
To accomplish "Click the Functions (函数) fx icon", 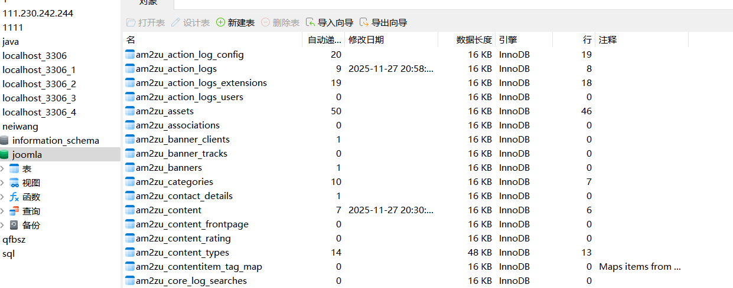I will (14, 197).
